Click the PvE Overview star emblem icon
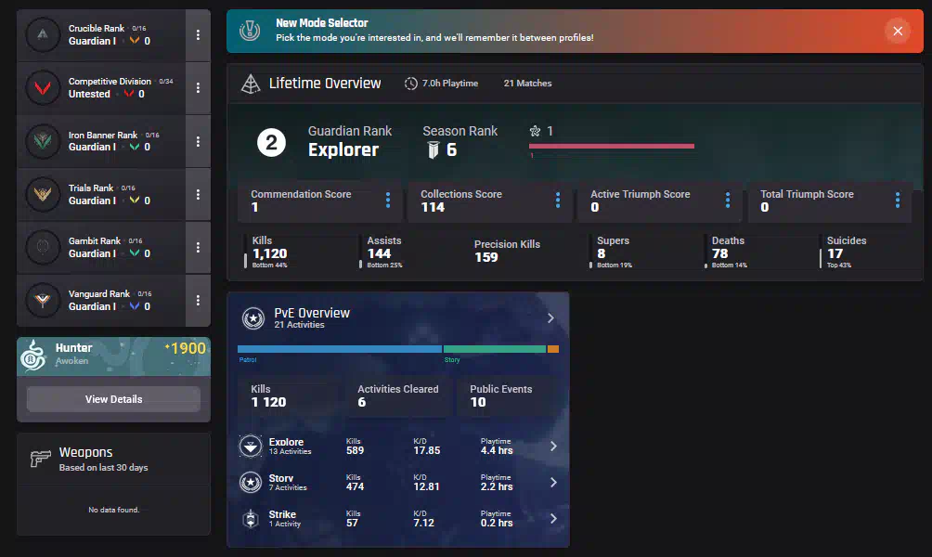Screen dimensions: 932x557 click(x=253, y=318)
